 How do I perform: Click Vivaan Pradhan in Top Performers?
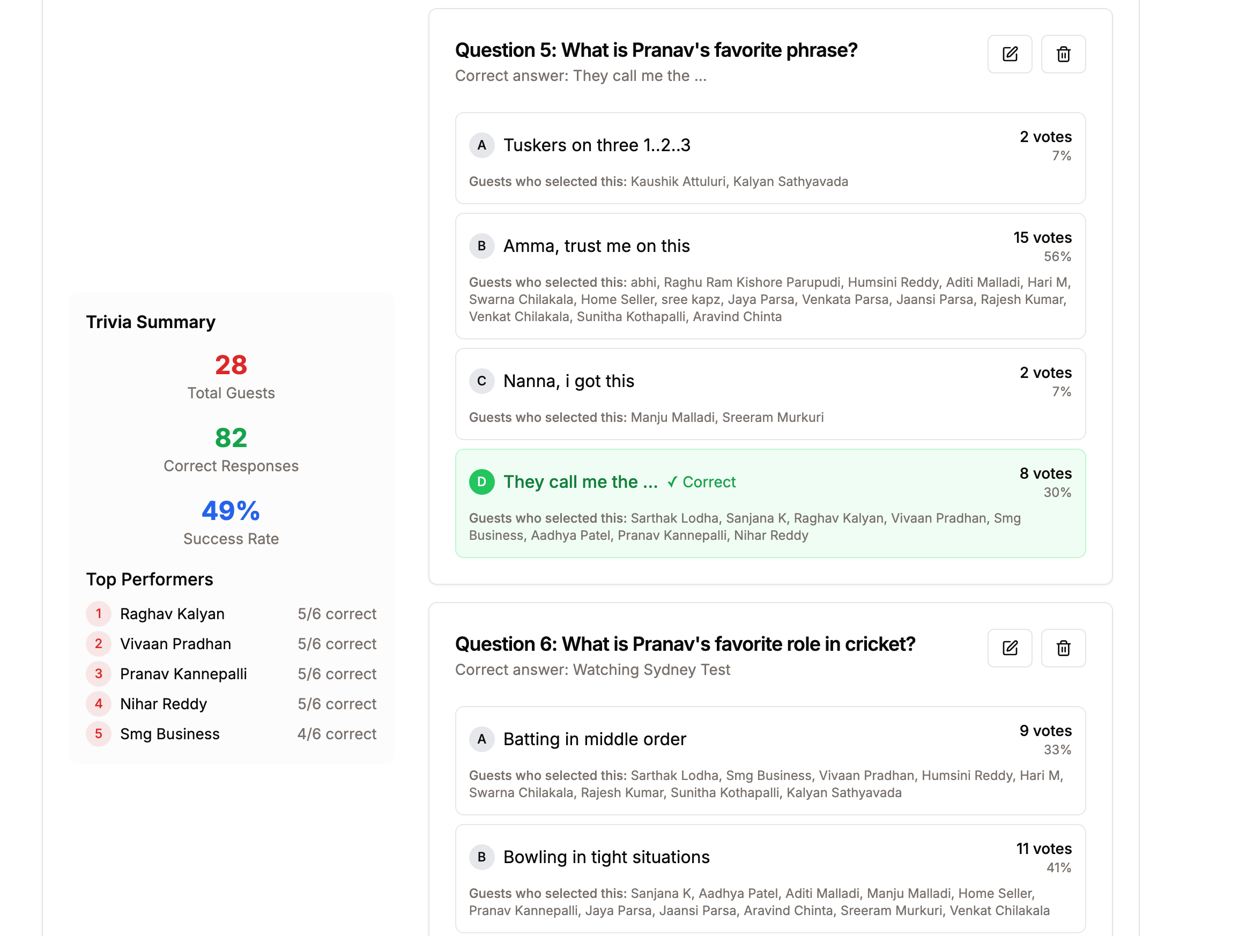[x=175, y=644]
